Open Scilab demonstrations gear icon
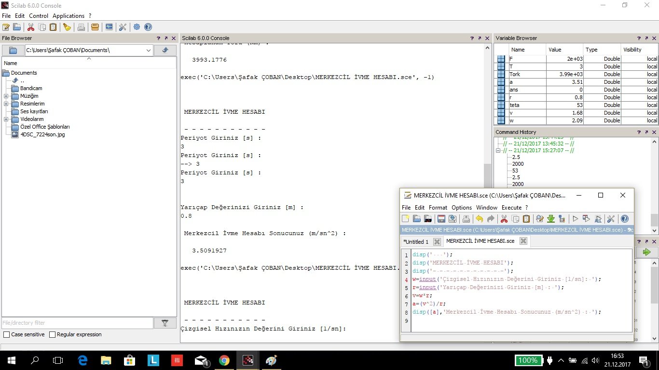This screenshot has width=659, height=370. click(x=137, y=27)
